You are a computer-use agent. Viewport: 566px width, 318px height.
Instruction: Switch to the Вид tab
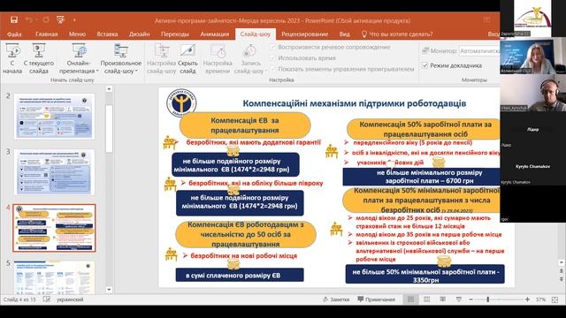[344, 34]
